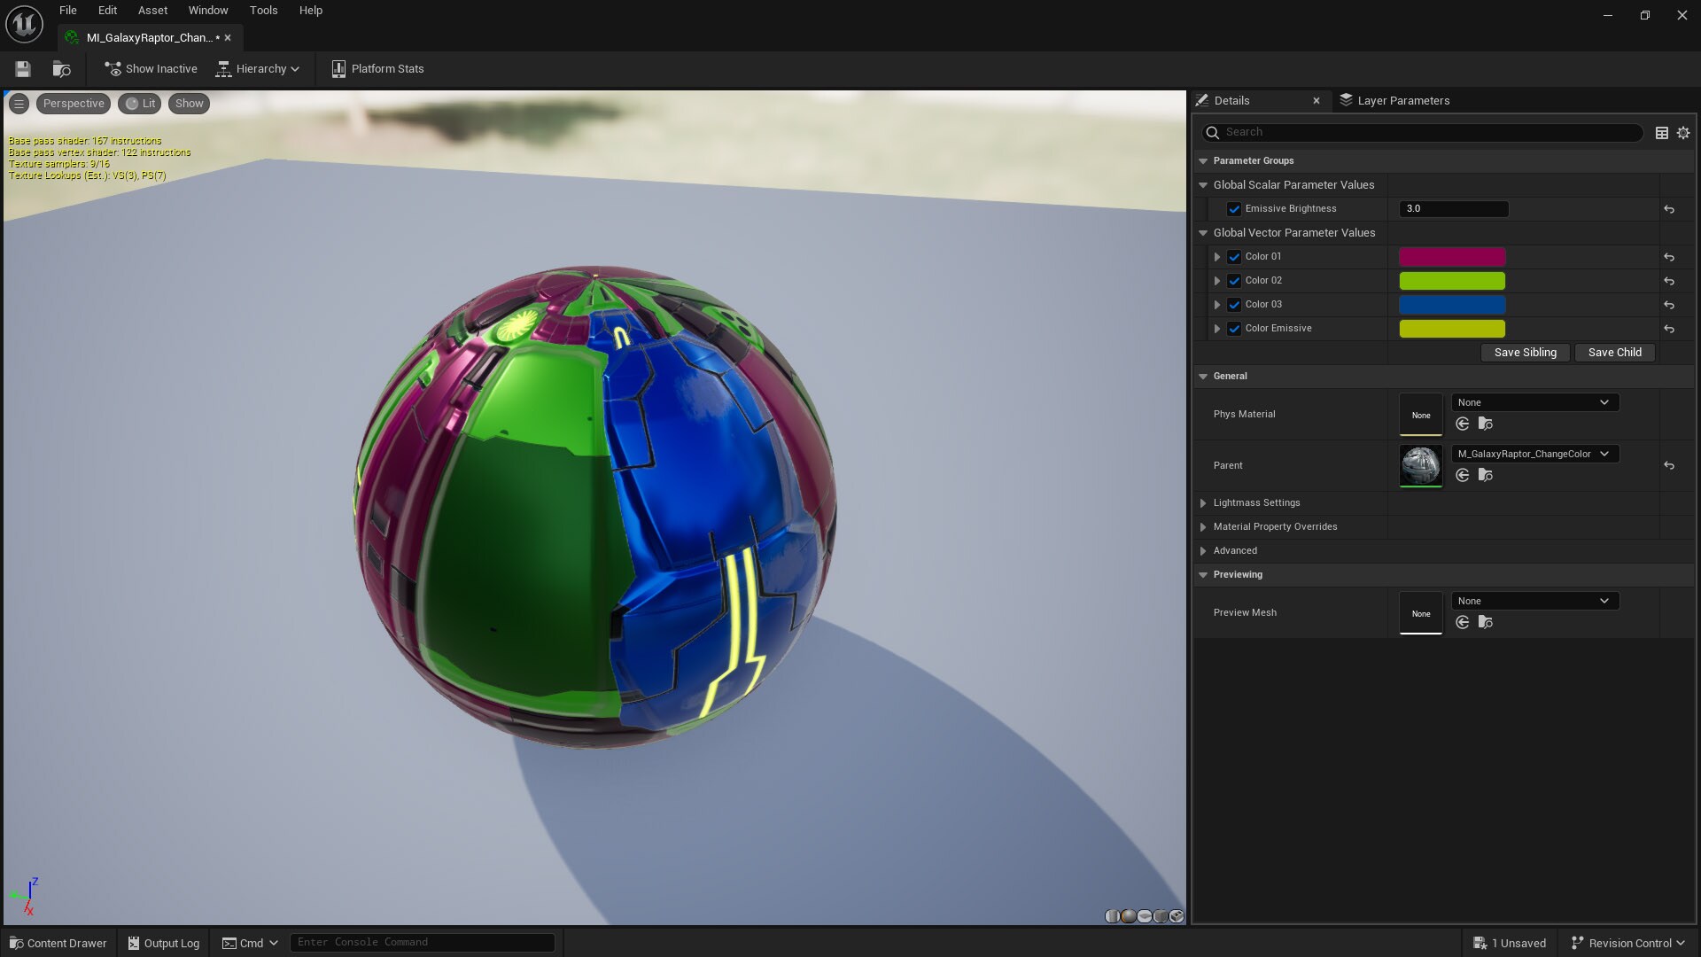Disable the Color Emissive override checkbox
This screenshot has height=957, width=1701.
pyautogui.click(x=1234, y=329)
